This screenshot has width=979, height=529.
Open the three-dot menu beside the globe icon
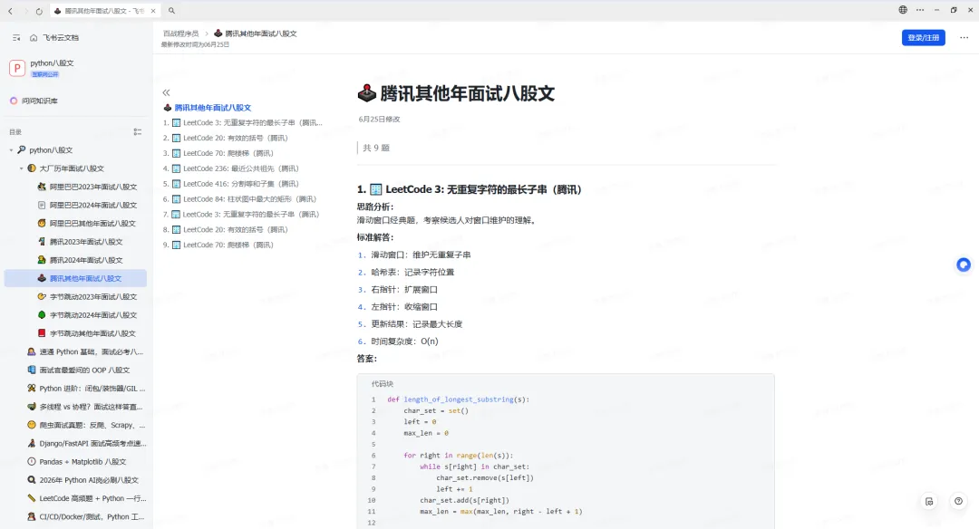(x=920, y=10)
